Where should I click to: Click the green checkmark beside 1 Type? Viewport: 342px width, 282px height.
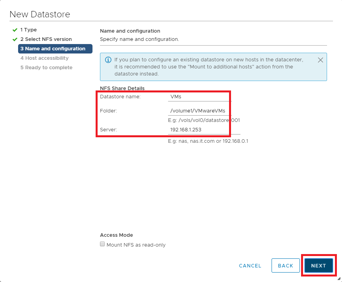click(x=15, y=30)
